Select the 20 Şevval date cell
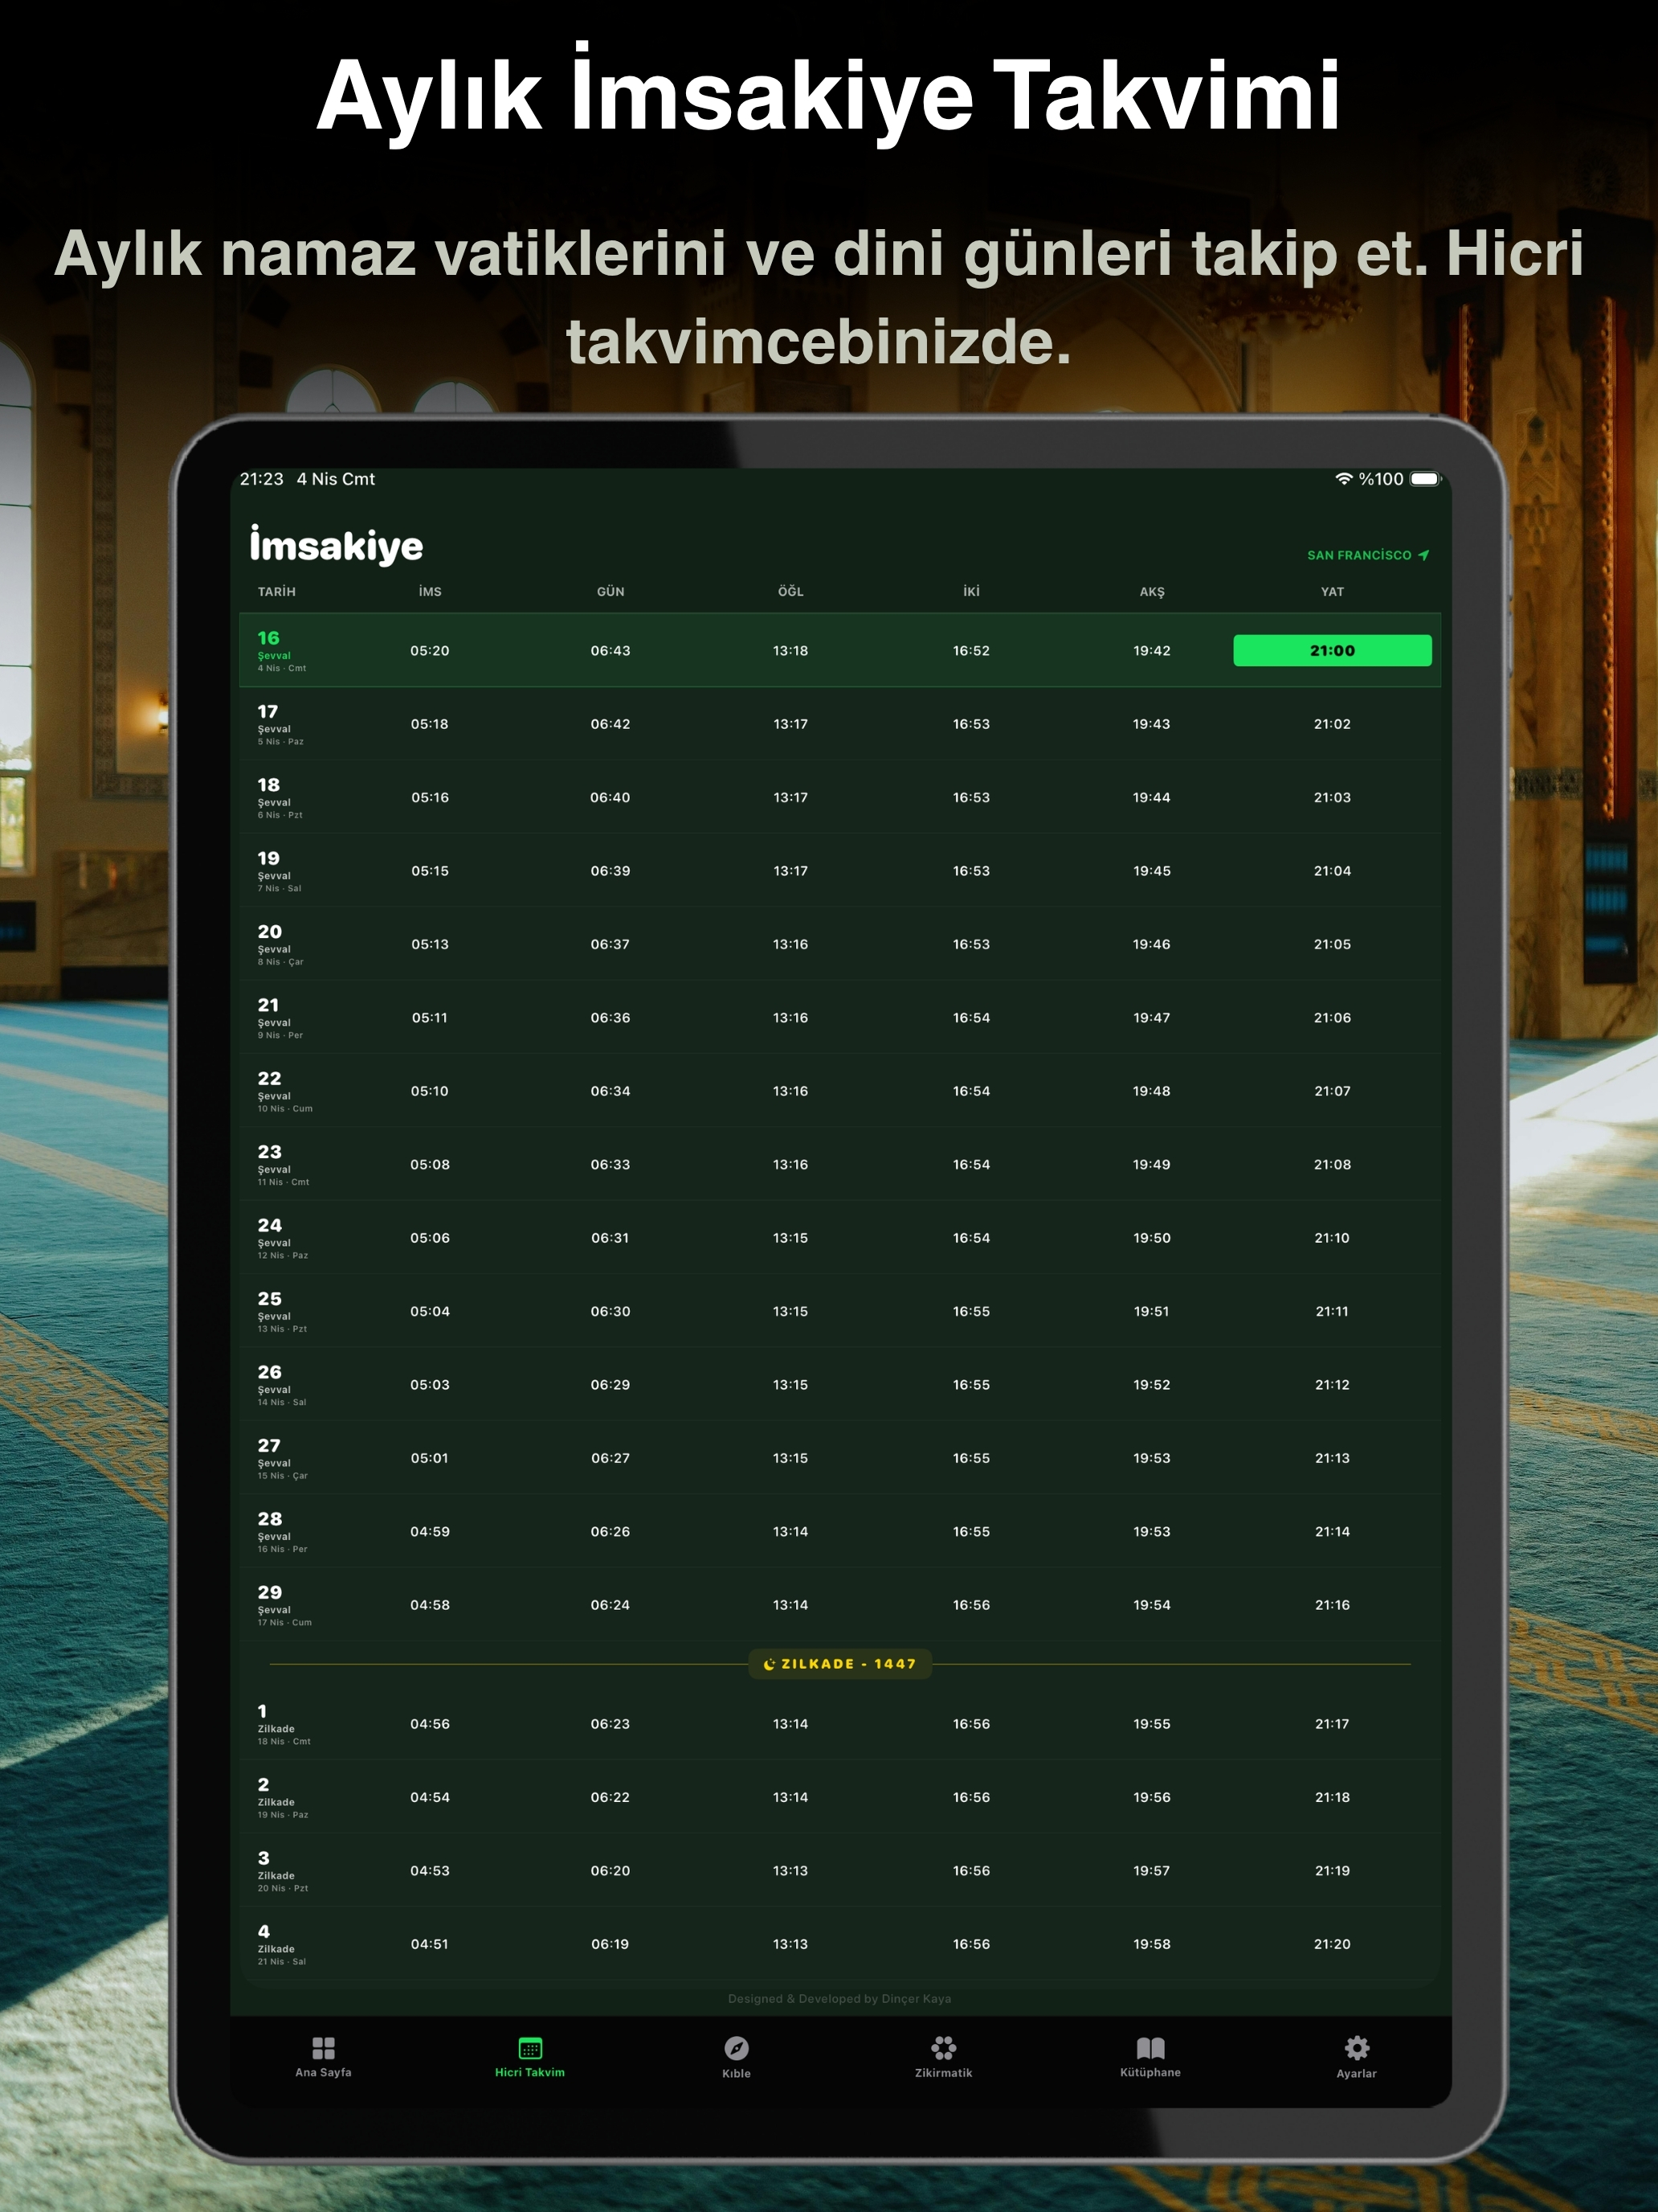 [x=281, y=944]
